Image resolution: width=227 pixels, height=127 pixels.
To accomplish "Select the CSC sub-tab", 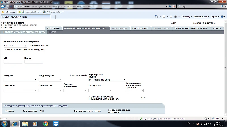I will [52, 32].
